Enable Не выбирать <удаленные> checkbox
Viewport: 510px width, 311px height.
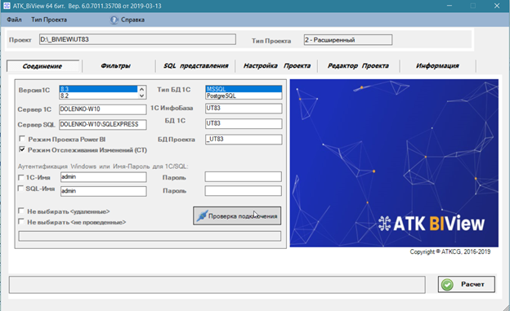coord(21,211)
